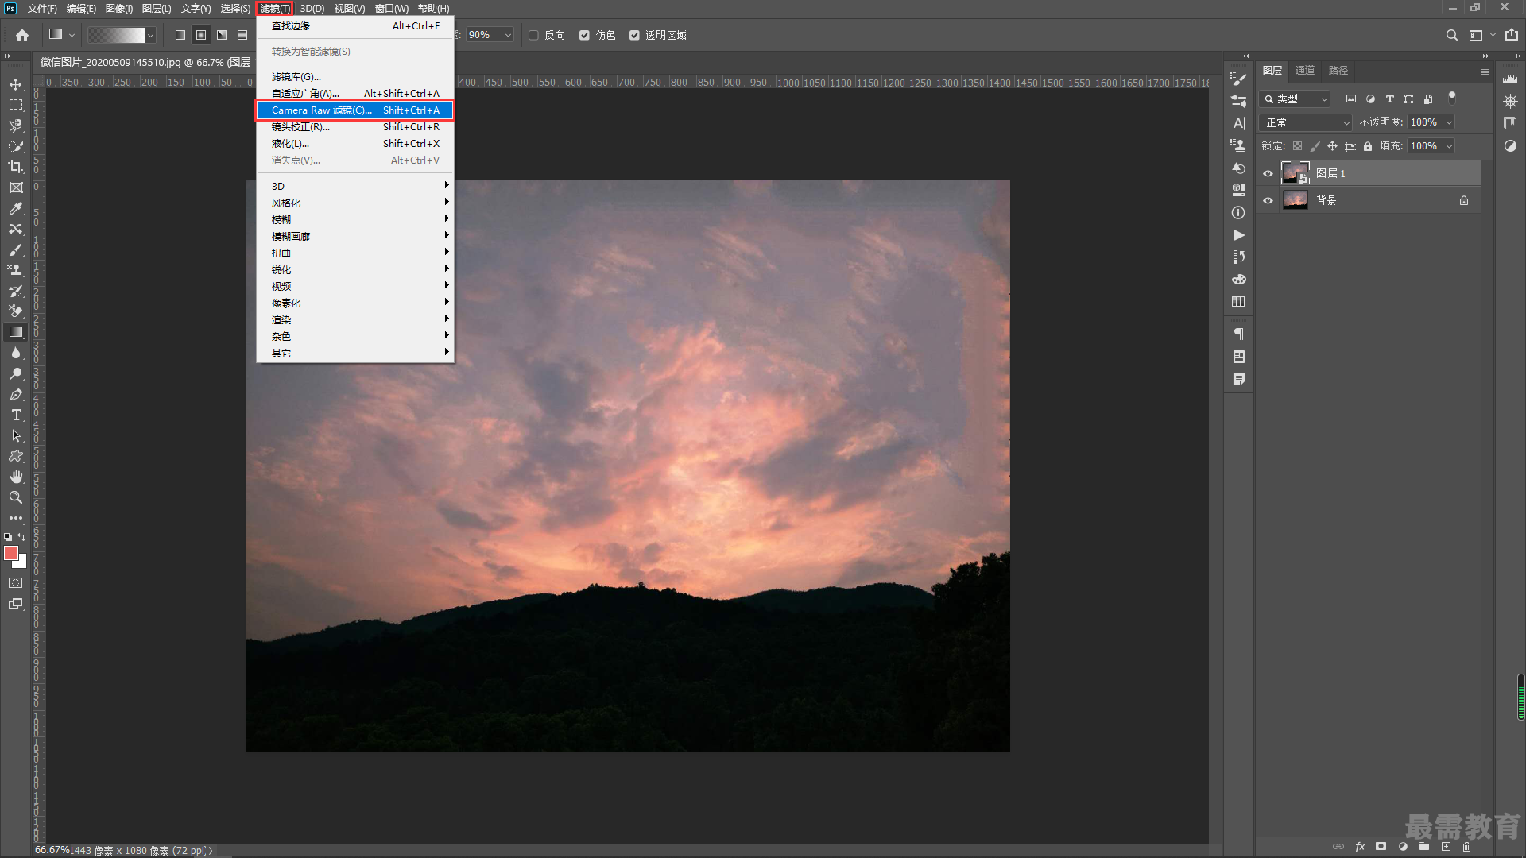1526x858 pixels.
Task: Expand the 风格化 filter submenu
Action: tap(355, 203)
